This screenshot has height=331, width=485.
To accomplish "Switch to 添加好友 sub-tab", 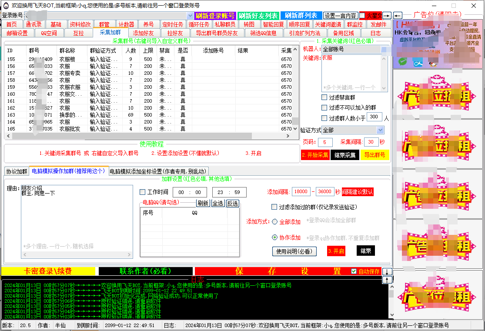I will pos(143,33).
